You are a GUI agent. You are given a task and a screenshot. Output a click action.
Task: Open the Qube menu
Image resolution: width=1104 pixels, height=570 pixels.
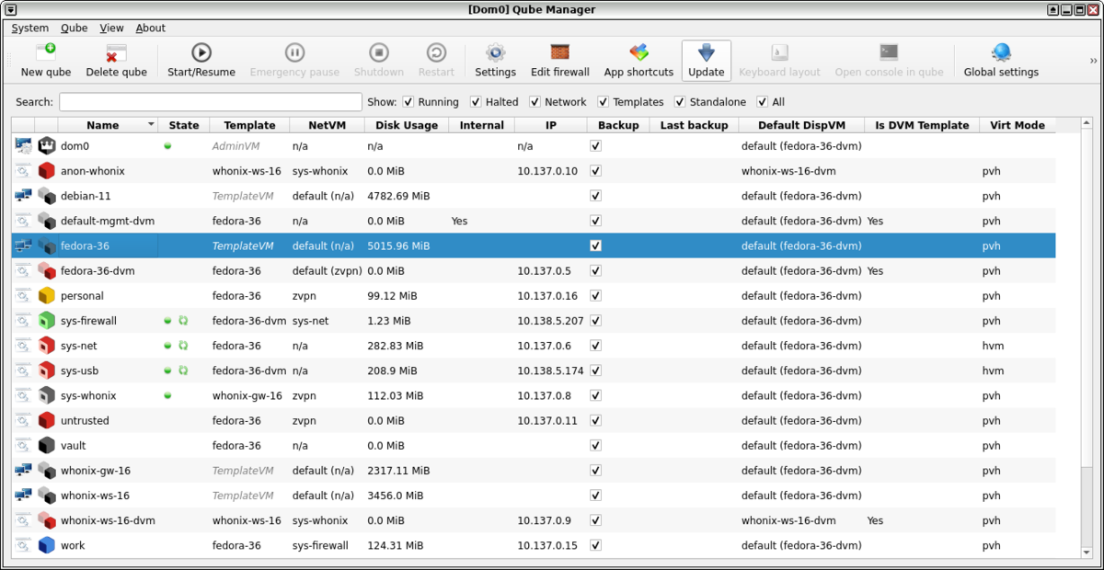tap(75, 28)
